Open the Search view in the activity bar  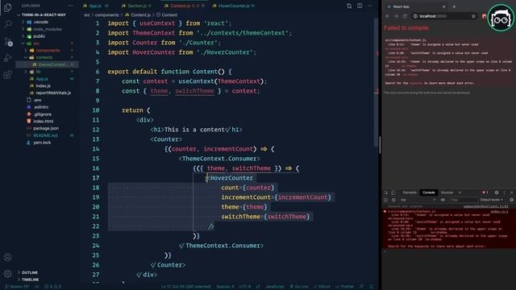coord(8,24)
